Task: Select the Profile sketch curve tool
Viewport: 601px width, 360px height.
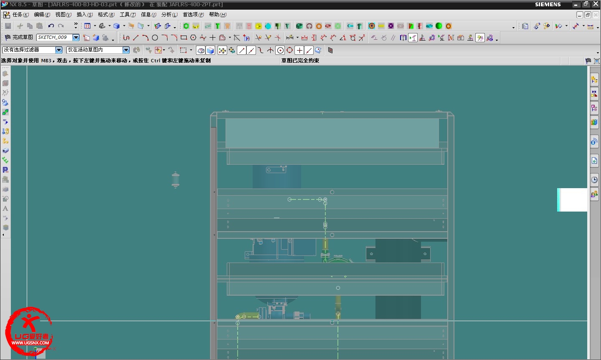Action: point(126,38)
